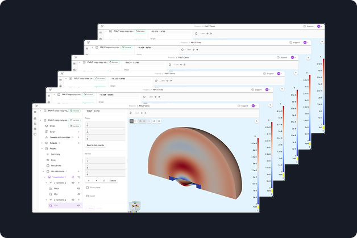357x238 pixels.
Task: Click the Support link in the rearmost window
Action: coord(310,26)
